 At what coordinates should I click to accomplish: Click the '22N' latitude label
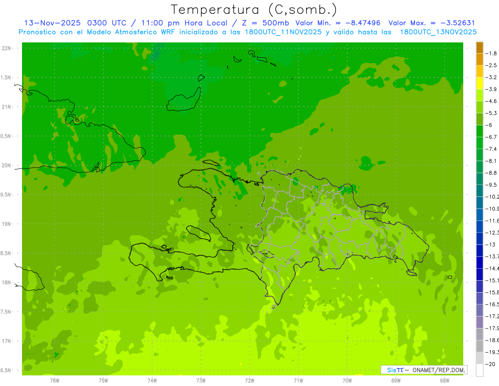6,48
